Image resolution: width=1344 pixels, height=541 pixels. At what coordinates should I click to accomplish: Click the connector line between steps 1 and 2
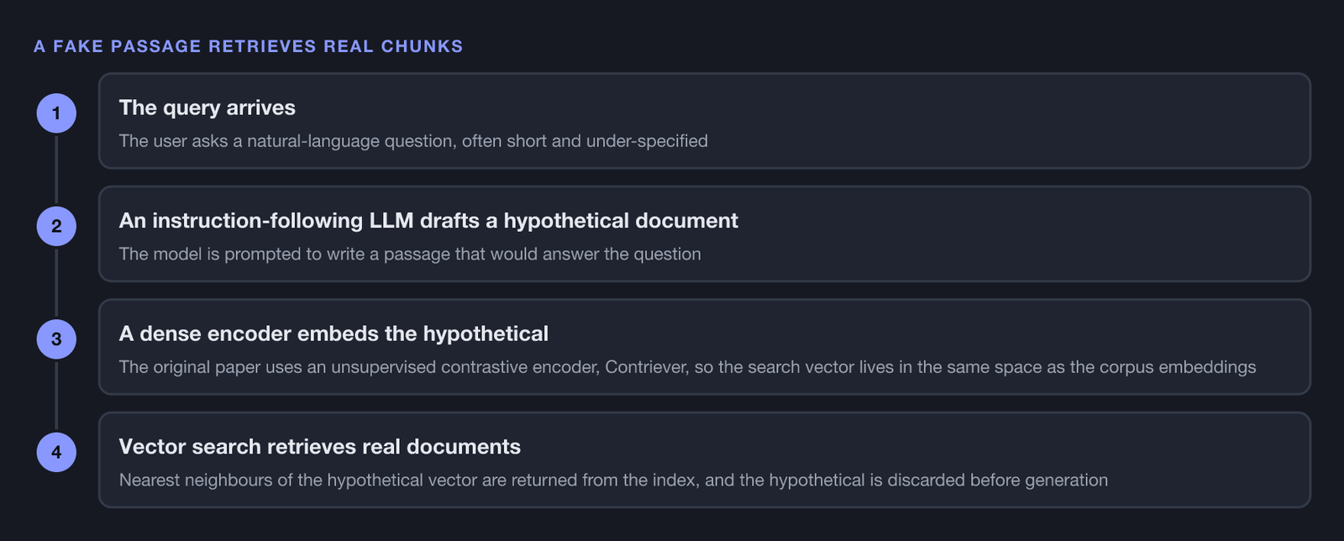56,170
